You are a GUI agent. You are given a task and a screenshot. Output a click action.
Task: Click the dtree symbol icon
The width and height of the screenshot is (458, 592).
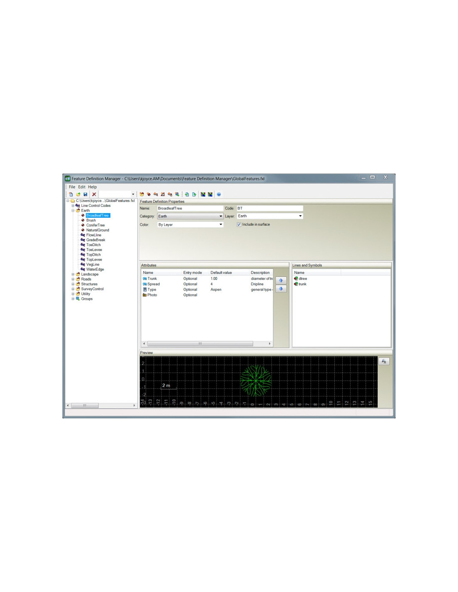(x=296, y=279)
